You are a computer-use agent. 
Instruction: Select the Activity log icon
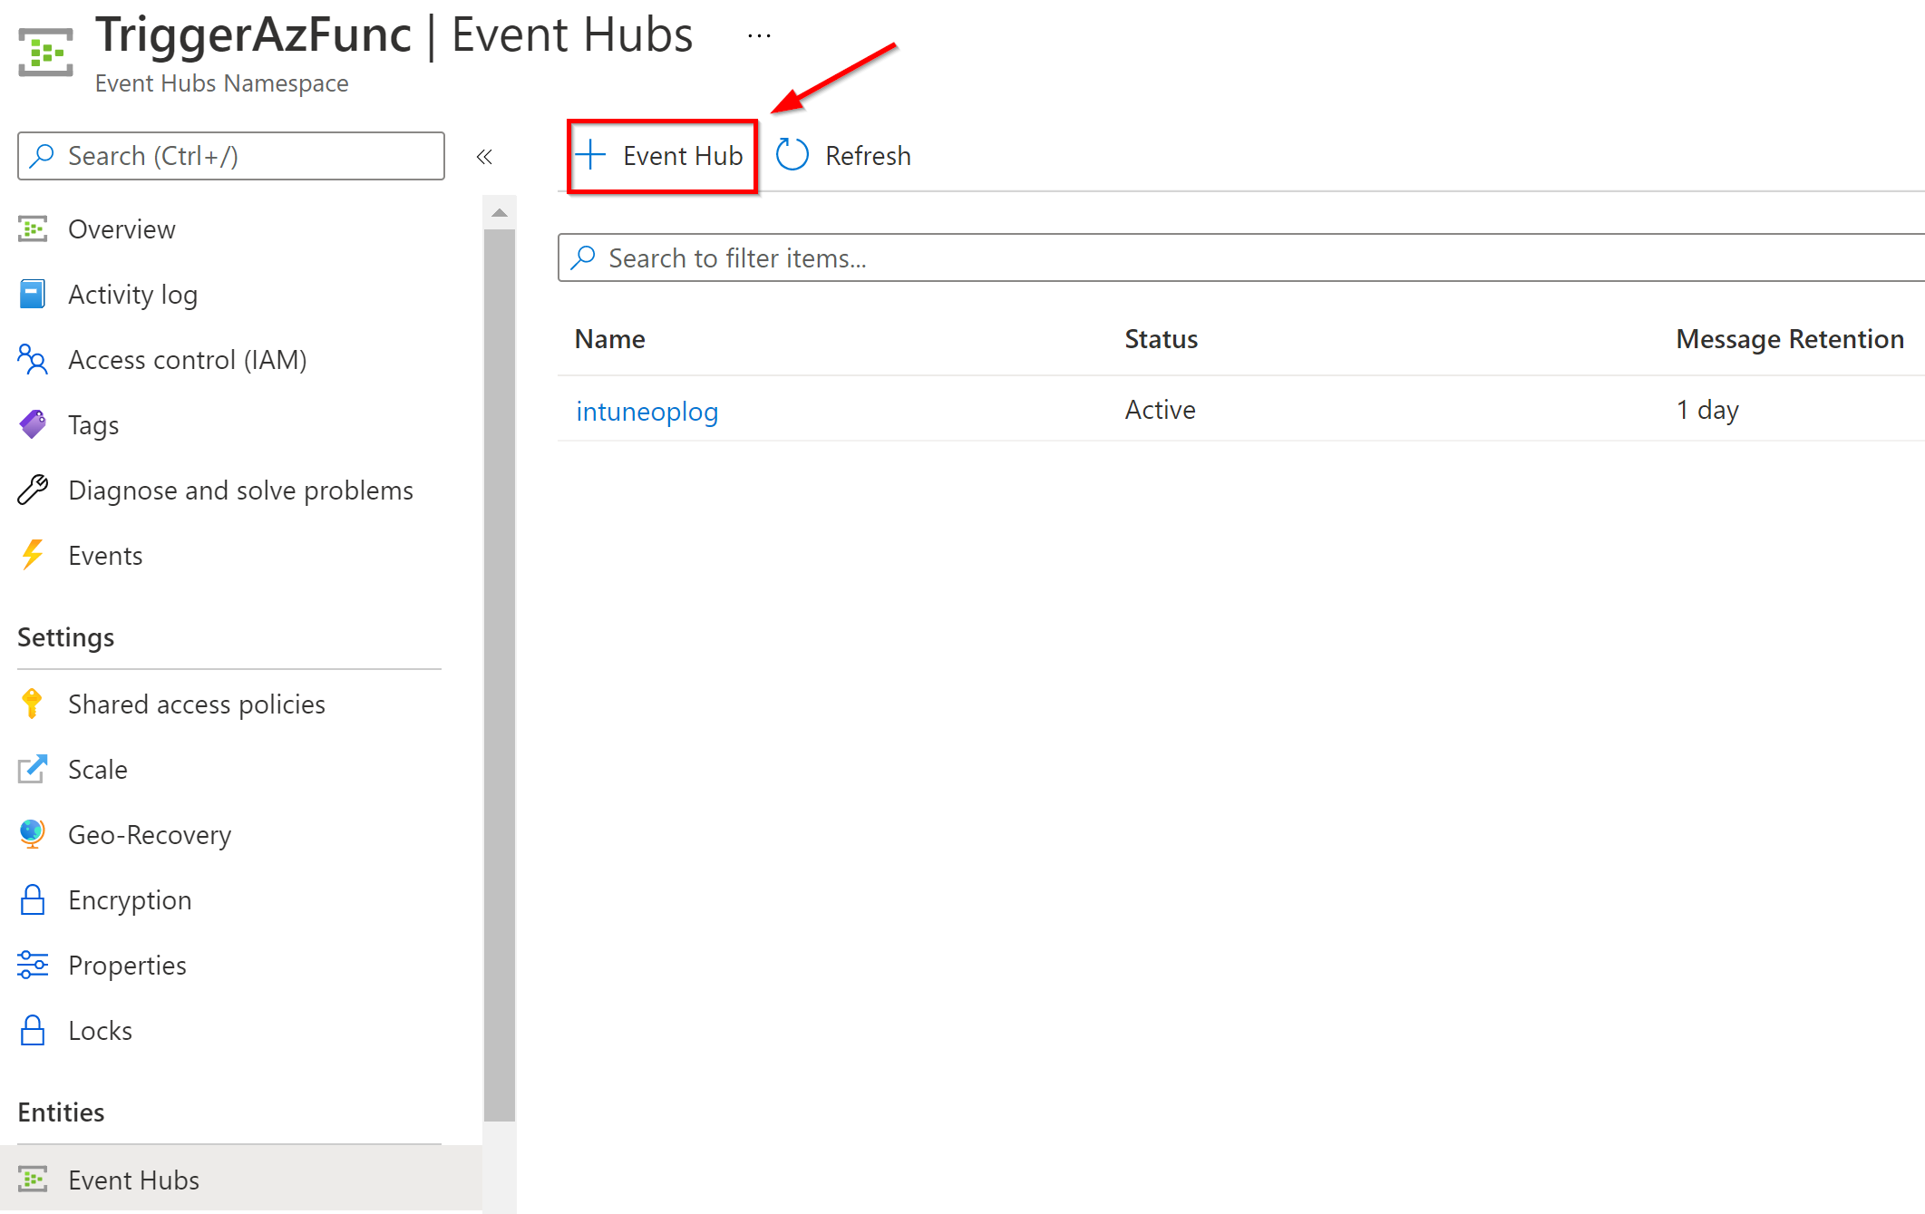tap(33, 294)
